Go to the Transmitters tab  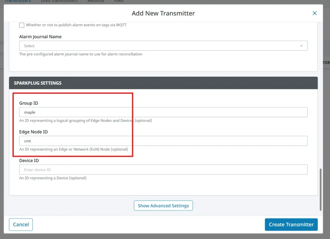(x=18, y=1)
